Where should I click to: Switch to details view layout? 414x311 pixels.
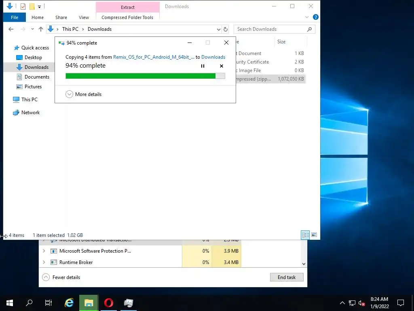306,235
